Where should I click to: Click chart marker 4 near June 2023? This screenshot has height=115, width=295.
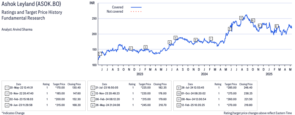170,42
